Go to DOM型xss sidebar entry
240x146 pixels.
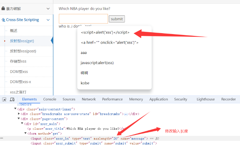pos(19,71)
